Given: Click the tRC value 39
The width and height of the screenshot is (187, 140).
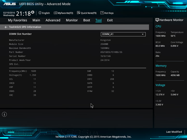Looking at the screenshot, I should [35, 95].
